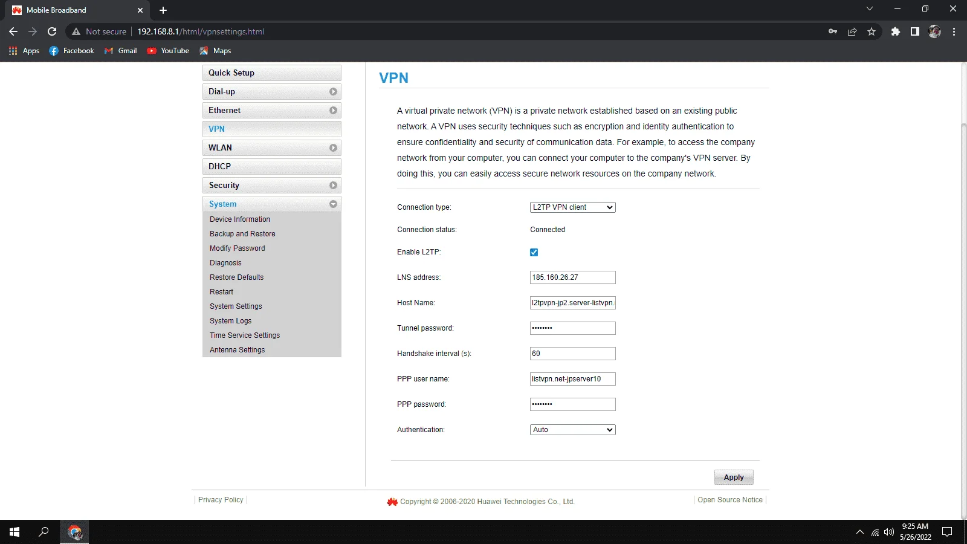Open the Windows Start menu
The height and width of the screenshot is (544, 967).
pyautogui.click(x=15, y=532)
